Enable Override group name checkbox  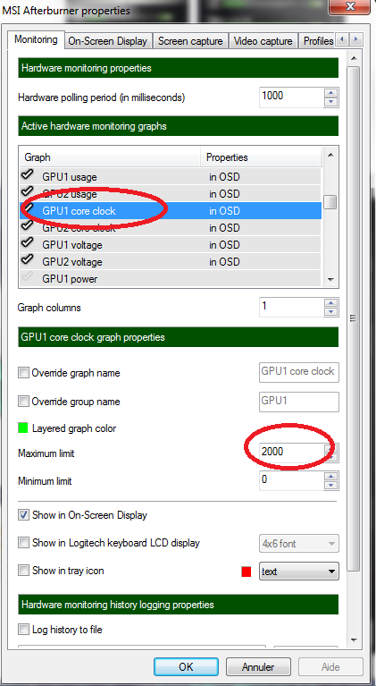pyautogui.click(x=23, y=402)
